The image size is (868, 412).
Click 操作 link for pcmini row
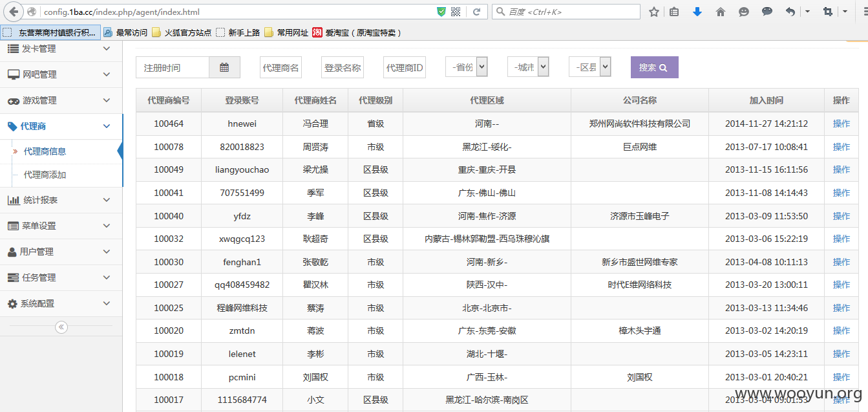842,377
